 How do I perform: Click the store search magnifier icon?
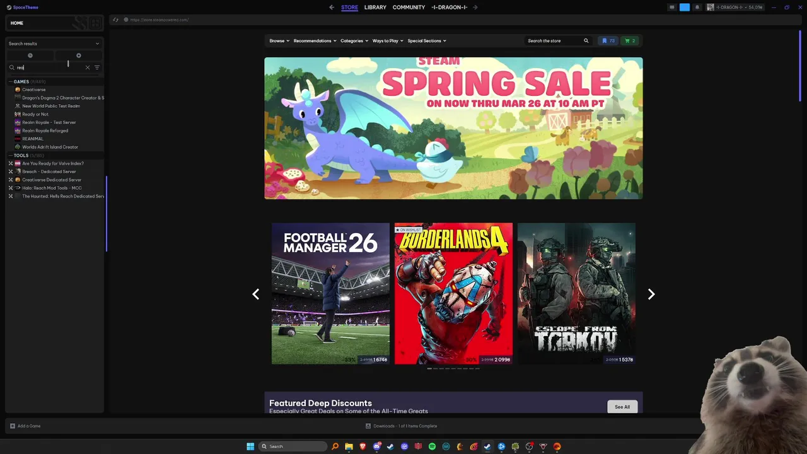(586, 40)
